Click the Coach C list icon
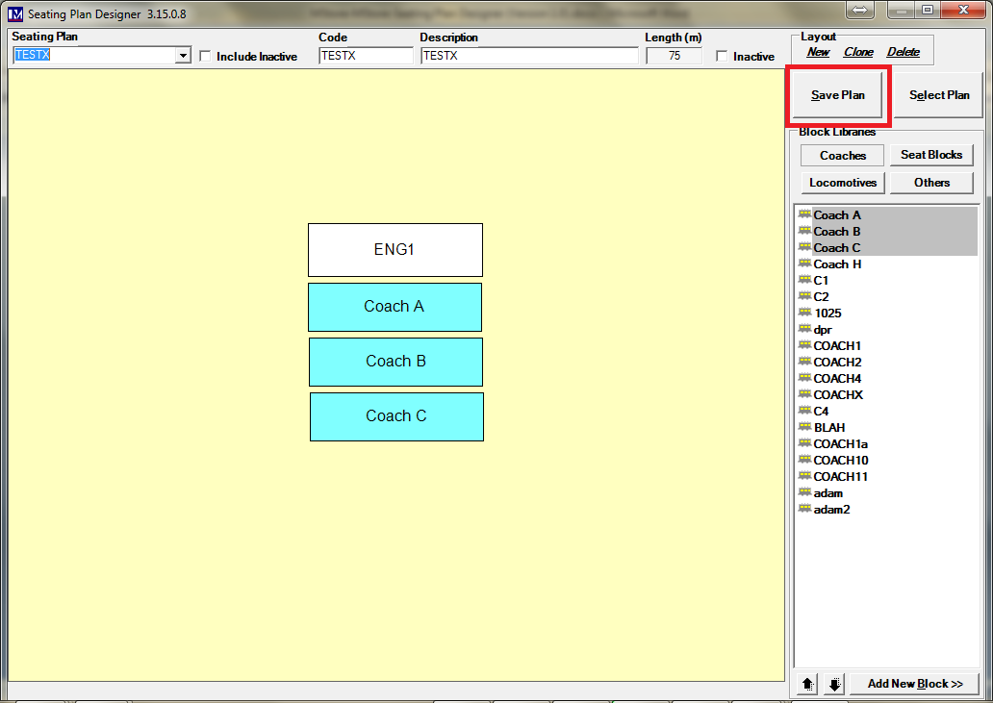Image resolution: width=993 pixels, height=703 pixels. pos(805,247)
